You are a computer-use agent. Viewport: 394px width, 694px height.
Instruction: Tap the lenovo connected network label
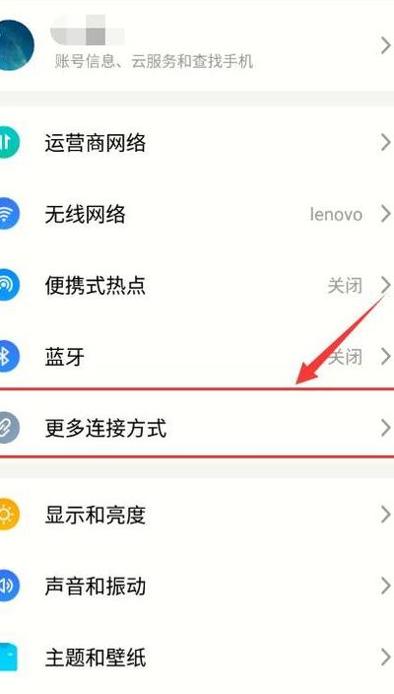tap(336, 214)
